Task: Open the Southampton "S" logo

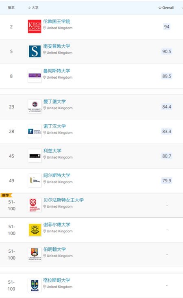Action: click(x=35, y=51)
